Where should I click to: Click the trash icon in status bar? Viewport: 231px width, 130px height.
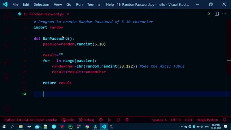pyautogui.click(x=127, y=120)
